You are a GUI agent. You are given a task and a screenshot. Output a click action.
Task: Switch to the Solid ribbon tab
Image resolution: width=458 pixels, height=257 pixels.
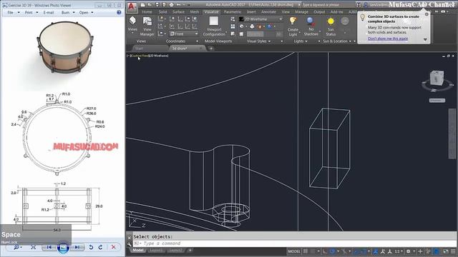(162, 11)
